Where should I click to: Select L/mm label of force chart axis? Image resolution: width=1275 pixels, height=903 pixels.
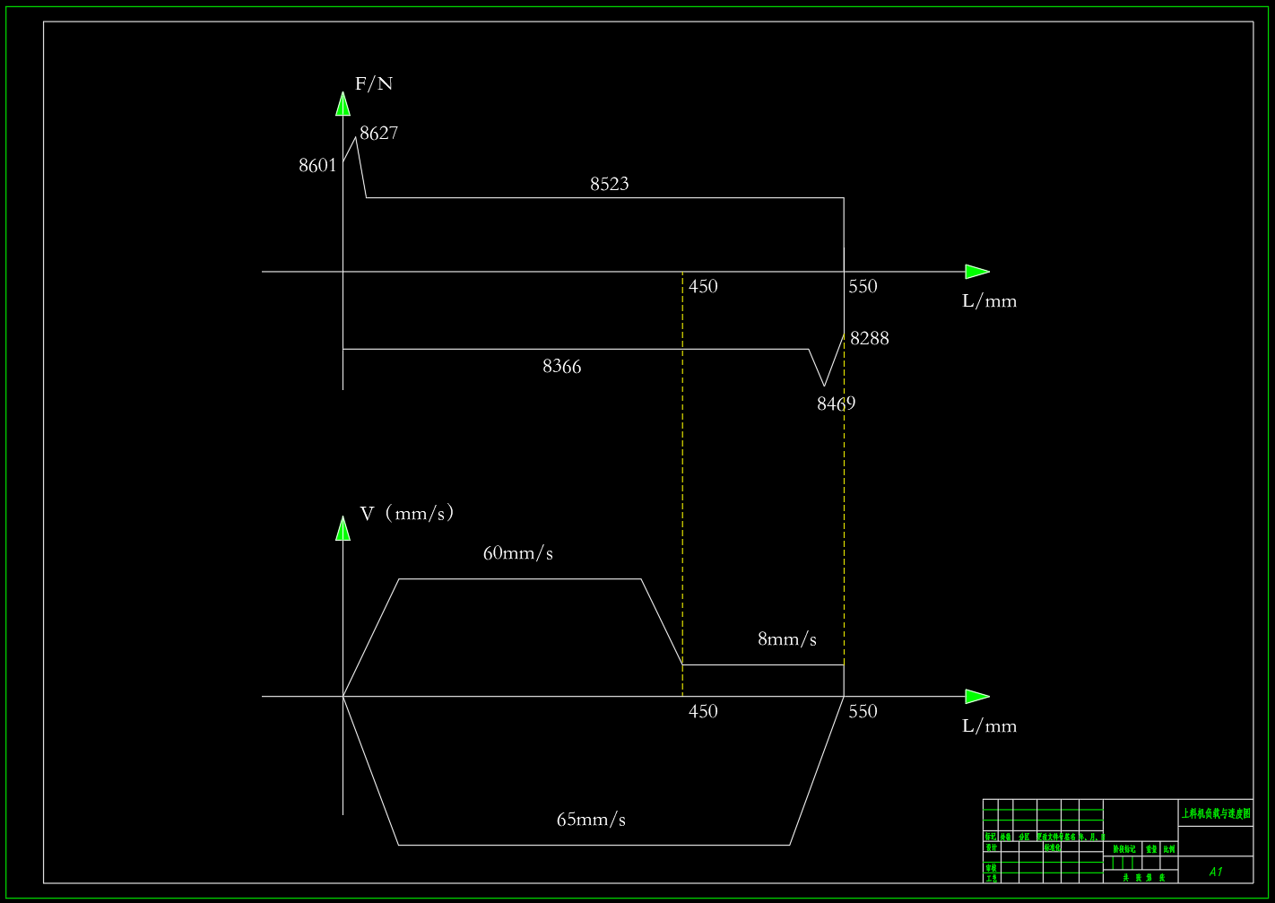pyautogui.click(x=990, y=301)
